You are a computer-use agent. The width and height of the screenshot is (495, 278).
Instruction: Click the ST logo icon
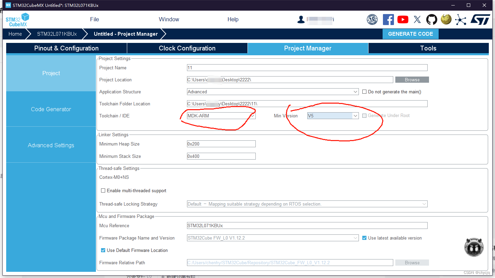[x=480, y=20]
